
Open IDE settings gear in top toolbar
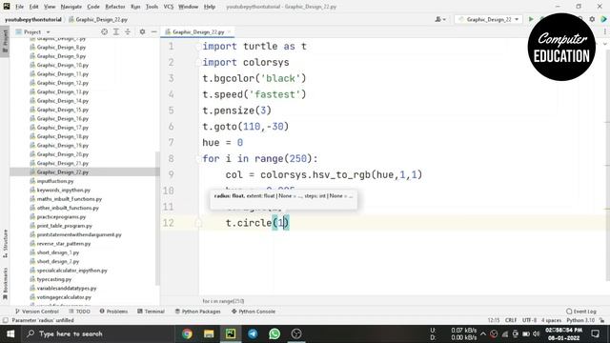(592, 19)
